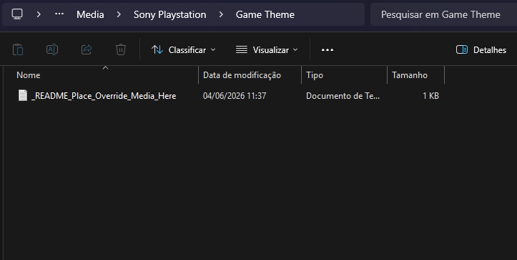Click the Delete trash icon

[x=121, y=50]
